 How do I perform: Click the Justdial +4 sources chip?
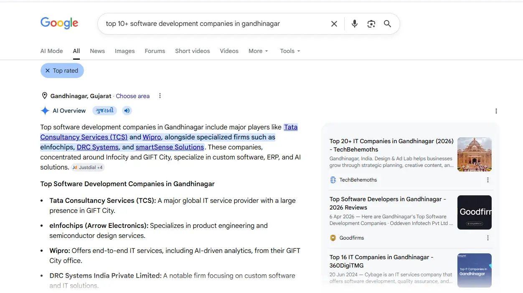(x=88, y=167)
